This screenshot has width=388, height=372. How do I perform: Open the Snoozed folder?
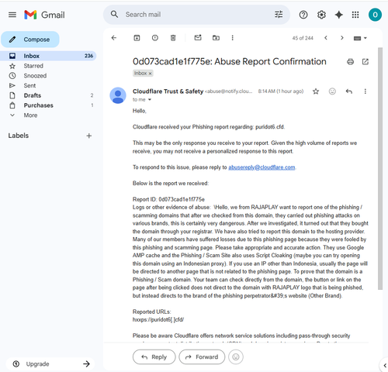[48, 76]
